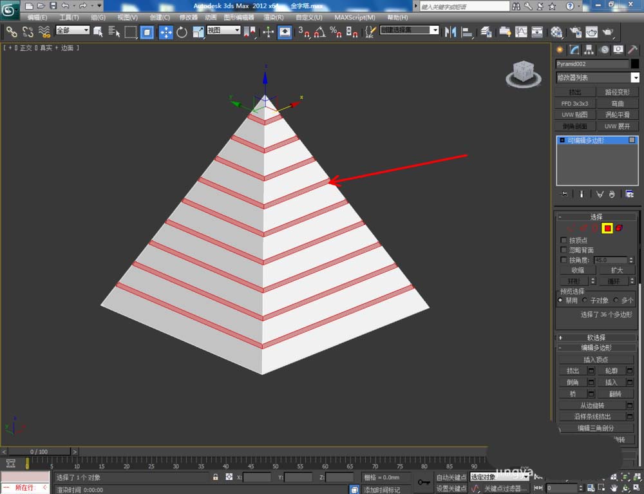
Task: Activate the Select Object tool
Action: (x=98, y=32)
